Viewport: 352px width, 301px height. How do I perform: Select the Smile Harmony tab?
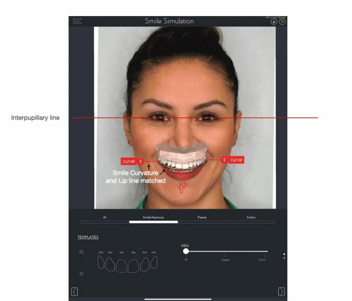(153, 217)
